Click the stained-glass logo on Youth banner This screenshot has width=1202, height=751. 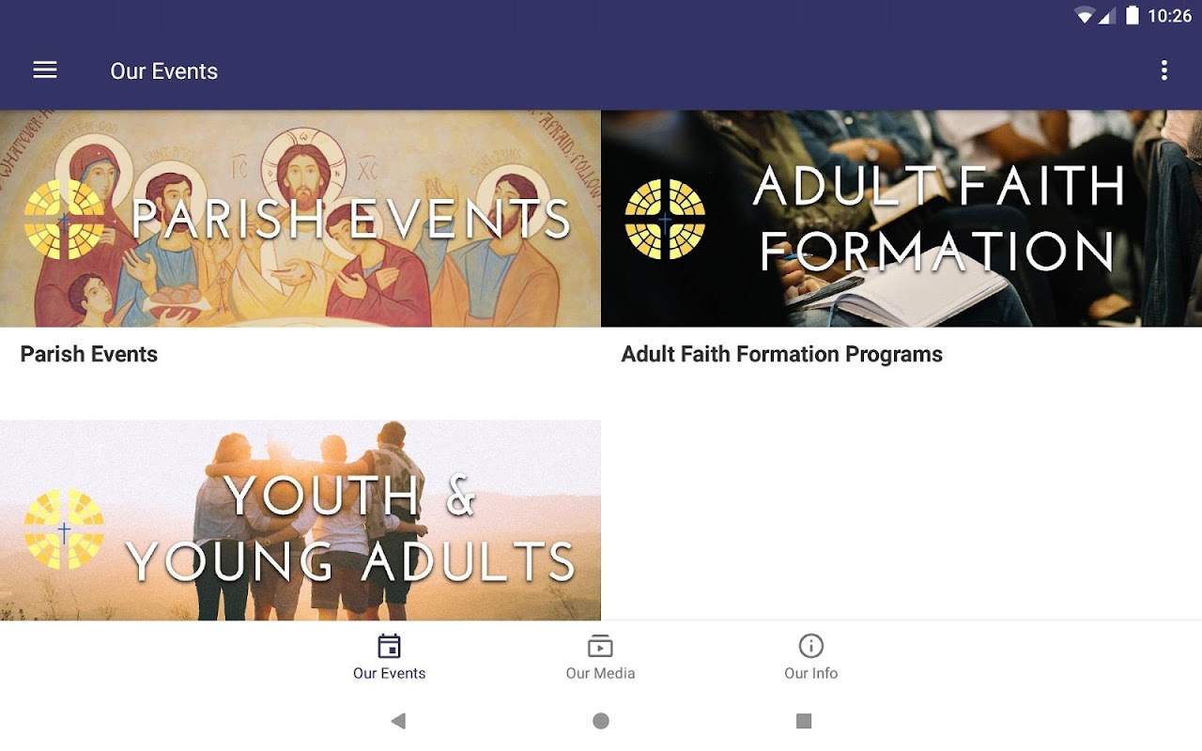[64, 529]
